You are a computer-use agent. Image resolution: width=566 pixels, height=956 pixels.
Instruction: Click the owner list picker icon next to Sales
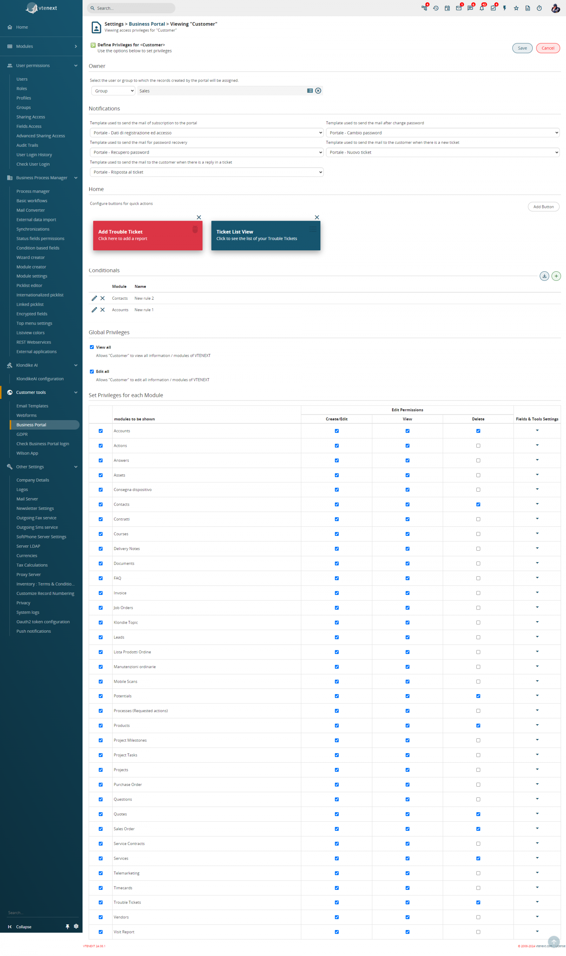(x=310, y=91)
